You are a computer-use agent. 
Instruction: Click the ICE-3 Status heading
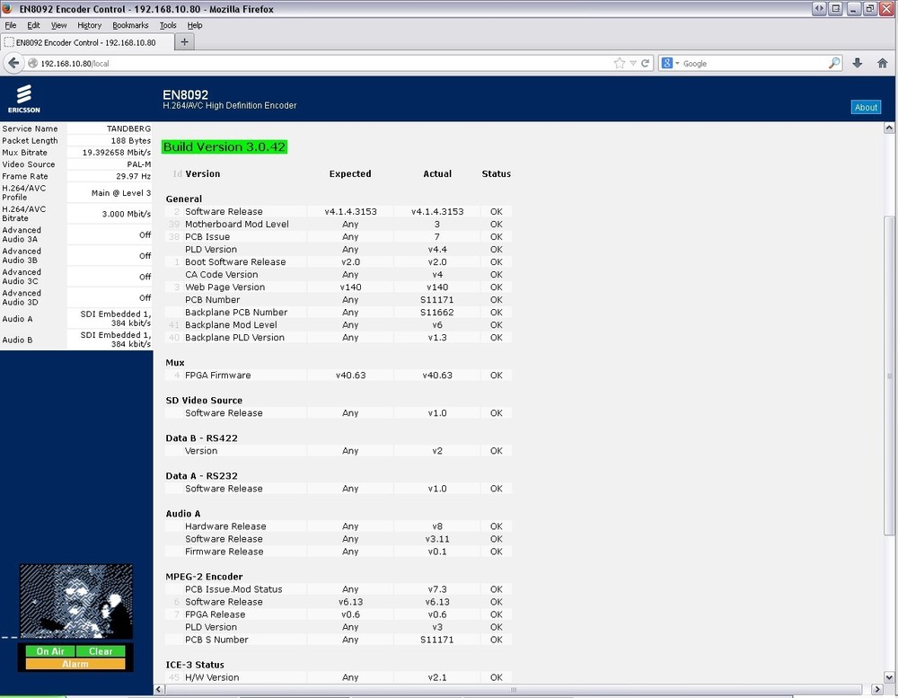click(x=195, y=665)
